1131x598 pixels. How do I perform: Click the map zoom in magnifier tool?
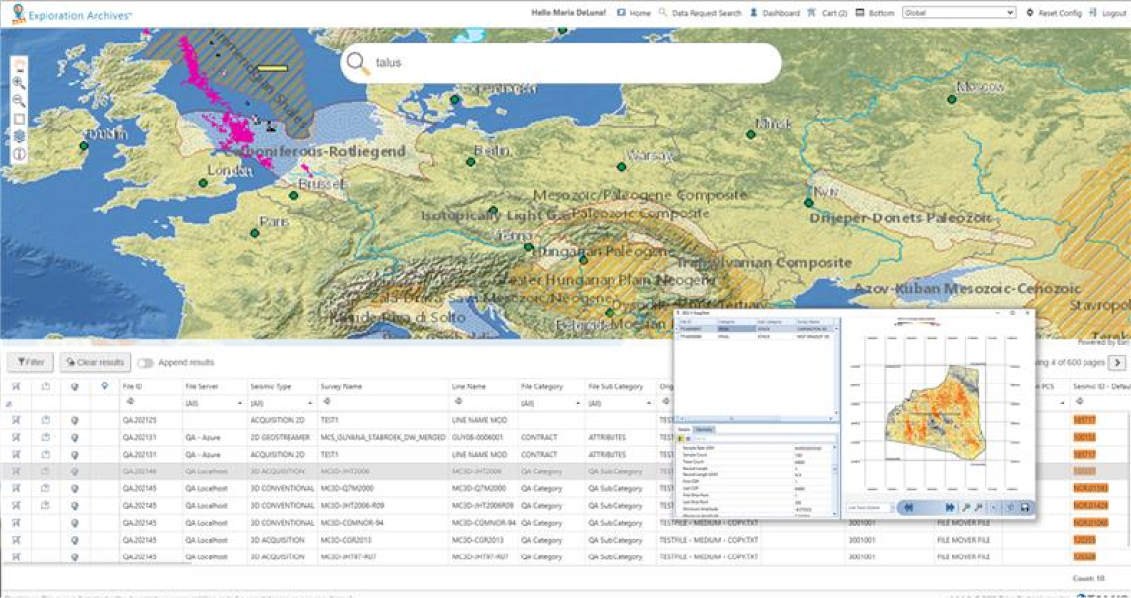coord(19,84)
